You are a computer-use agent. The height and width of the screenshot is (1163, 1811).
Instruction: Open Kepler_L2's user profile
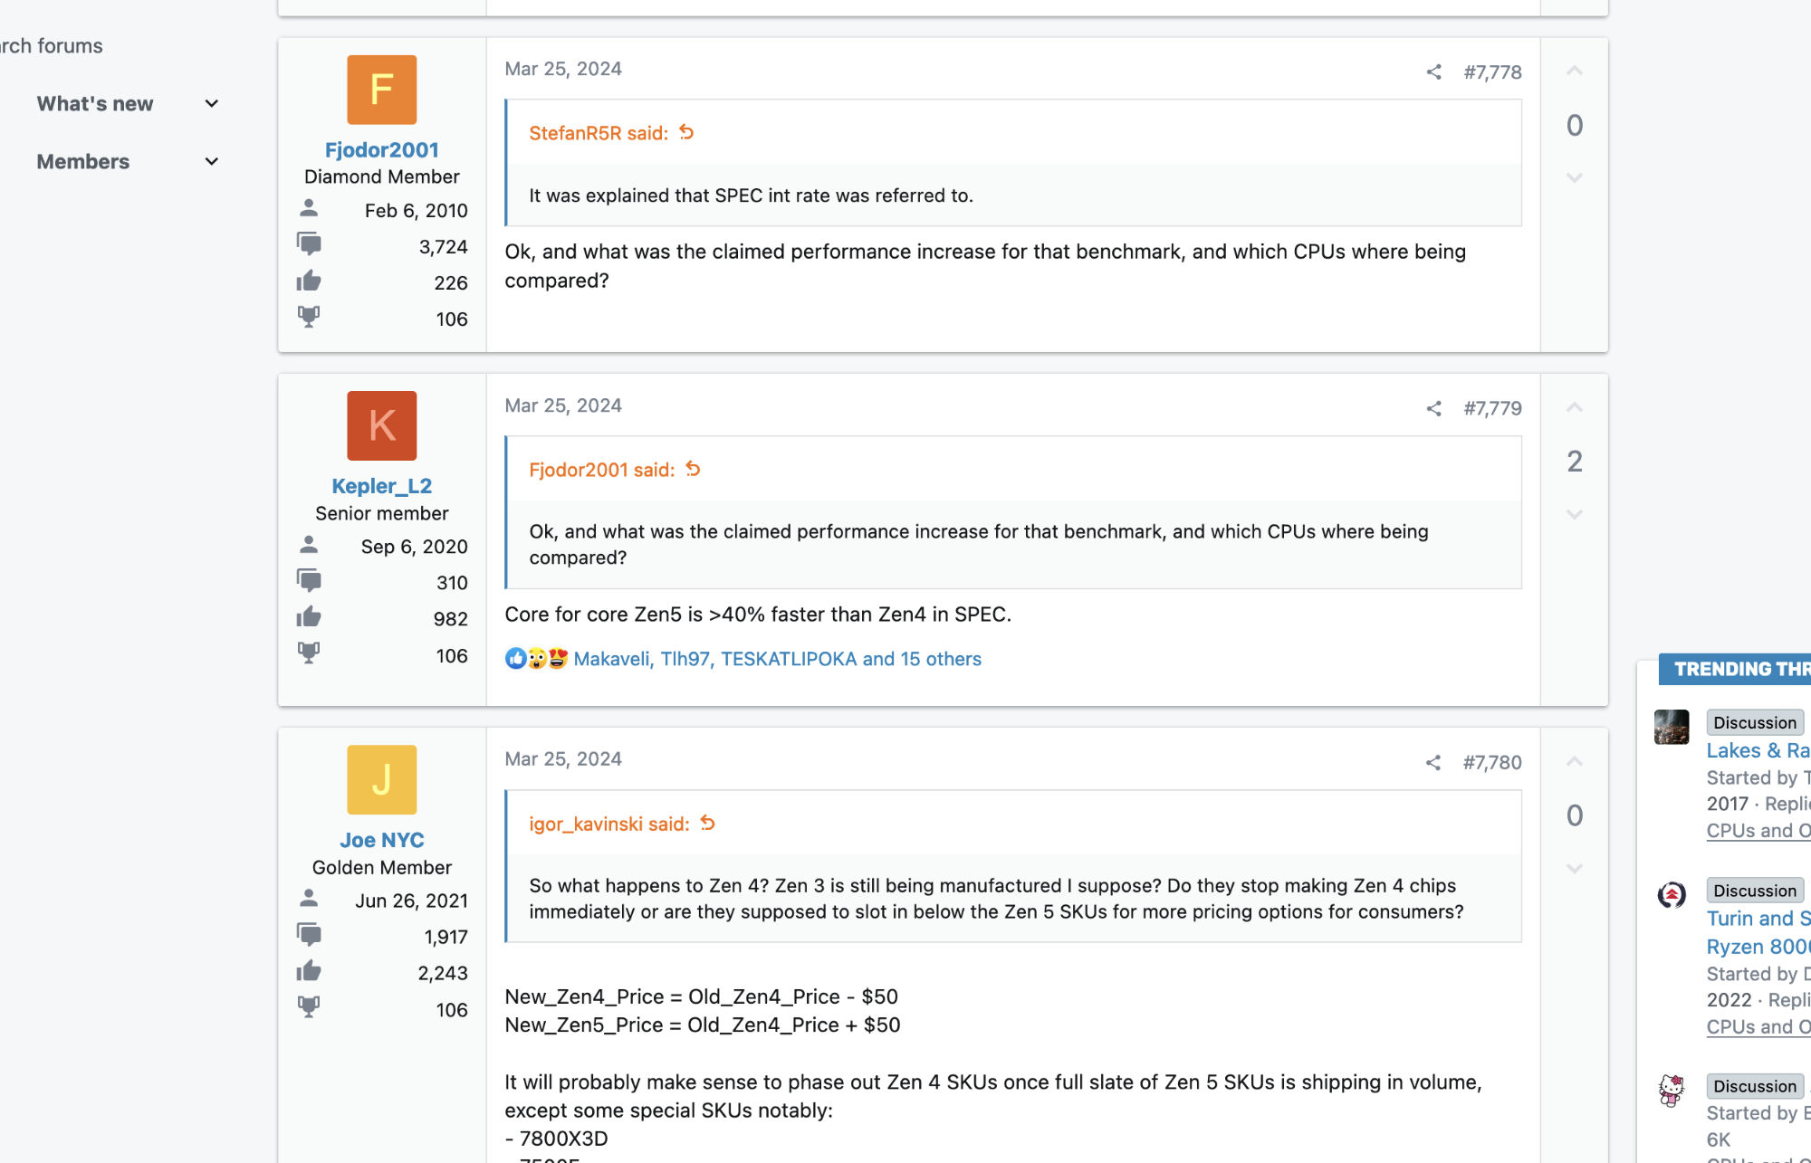click(x=381, y=486)
